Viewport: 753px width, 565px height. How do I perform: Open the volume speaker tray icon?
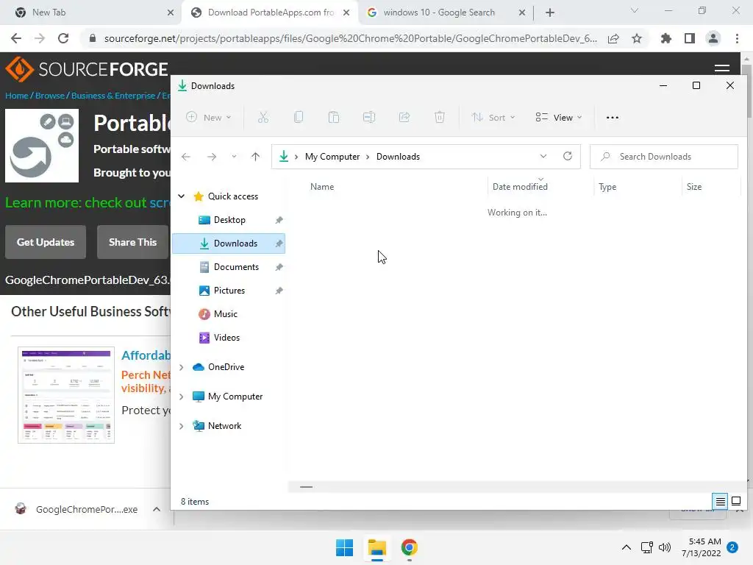tap(665, 547)
